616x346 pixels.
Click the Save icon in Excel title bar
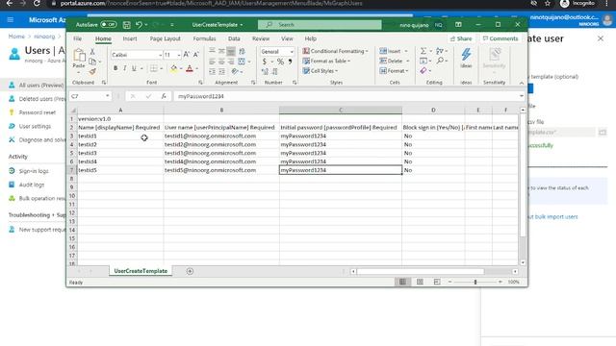pos(126,25)
